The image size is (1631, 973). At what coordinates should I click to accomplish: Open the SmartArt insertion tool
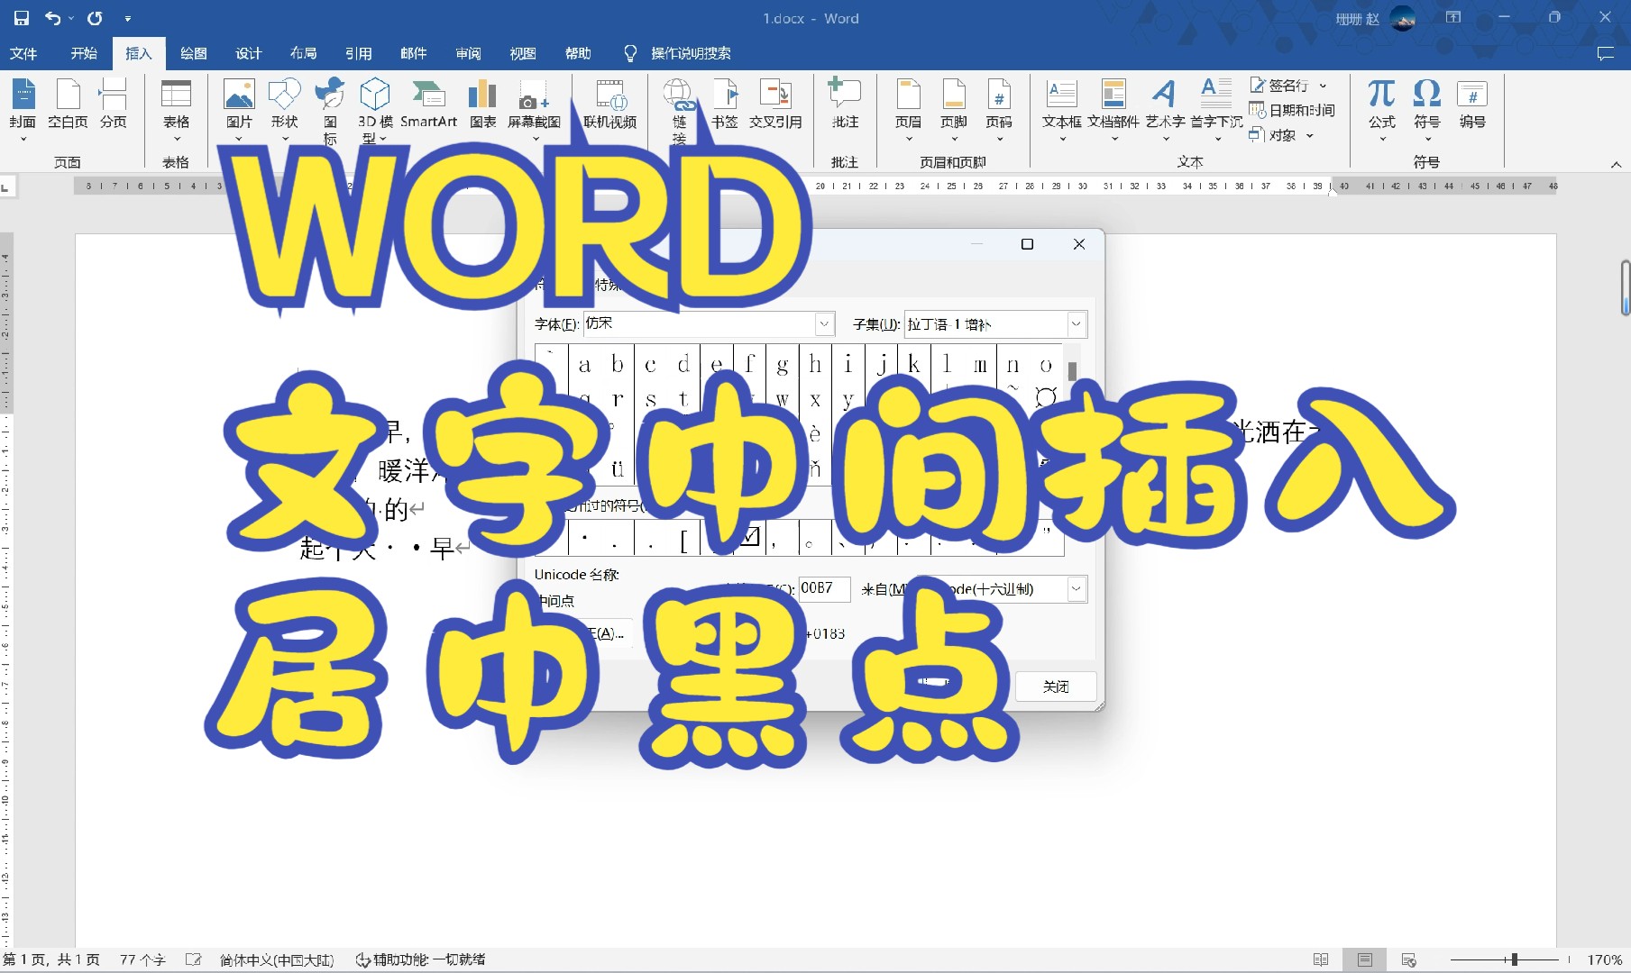pos(427,99)
